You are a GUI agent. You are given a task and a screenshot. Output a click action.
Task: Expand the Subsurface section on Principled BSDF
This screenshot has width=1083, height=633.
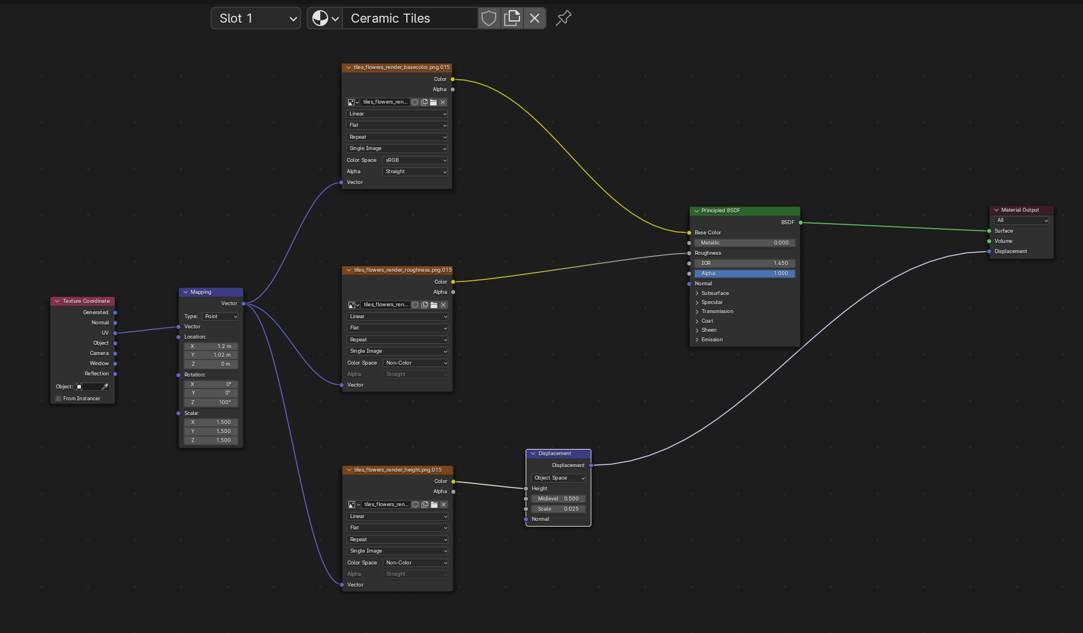[714, 293]
